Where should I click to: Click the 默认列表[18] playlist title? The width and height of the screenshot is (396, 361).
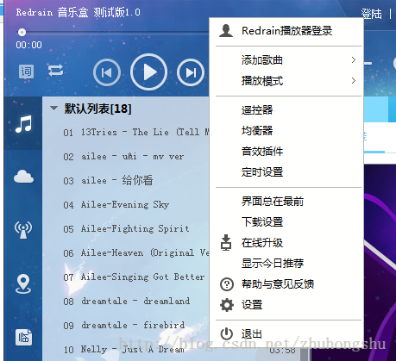click(x=97, y=109)
